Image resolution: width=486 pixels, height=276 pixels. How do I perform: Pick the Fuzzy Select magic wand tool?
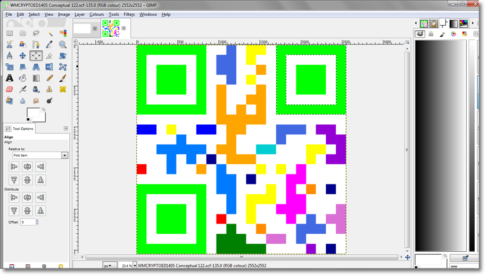pyautogui.click(x=49, y=33)
